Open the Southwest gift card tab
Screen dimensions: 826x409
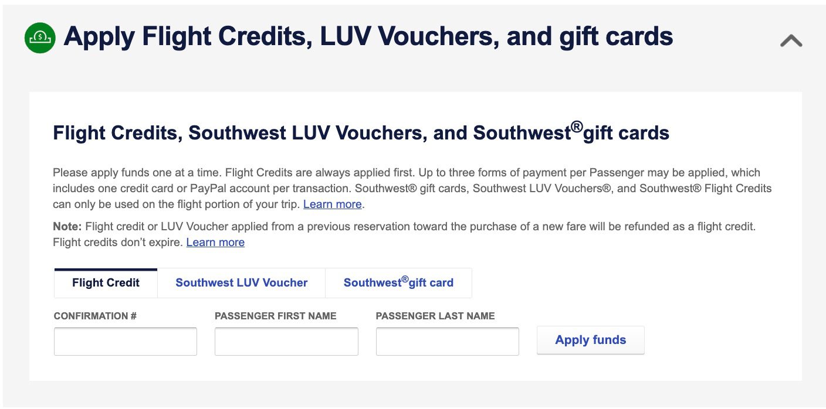(398, 282)
